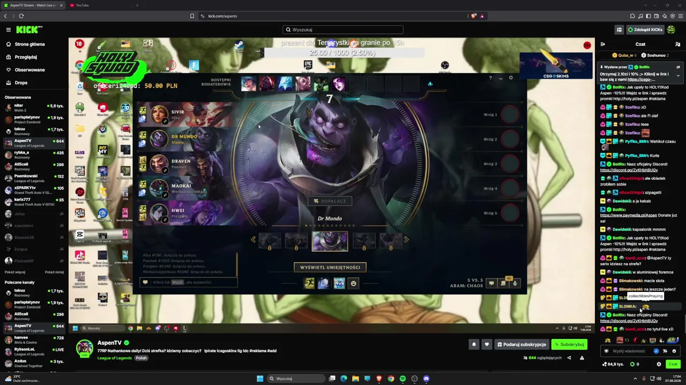Click the heart follow icon
This screenshot has height=385, width=686.
[487, 344]
